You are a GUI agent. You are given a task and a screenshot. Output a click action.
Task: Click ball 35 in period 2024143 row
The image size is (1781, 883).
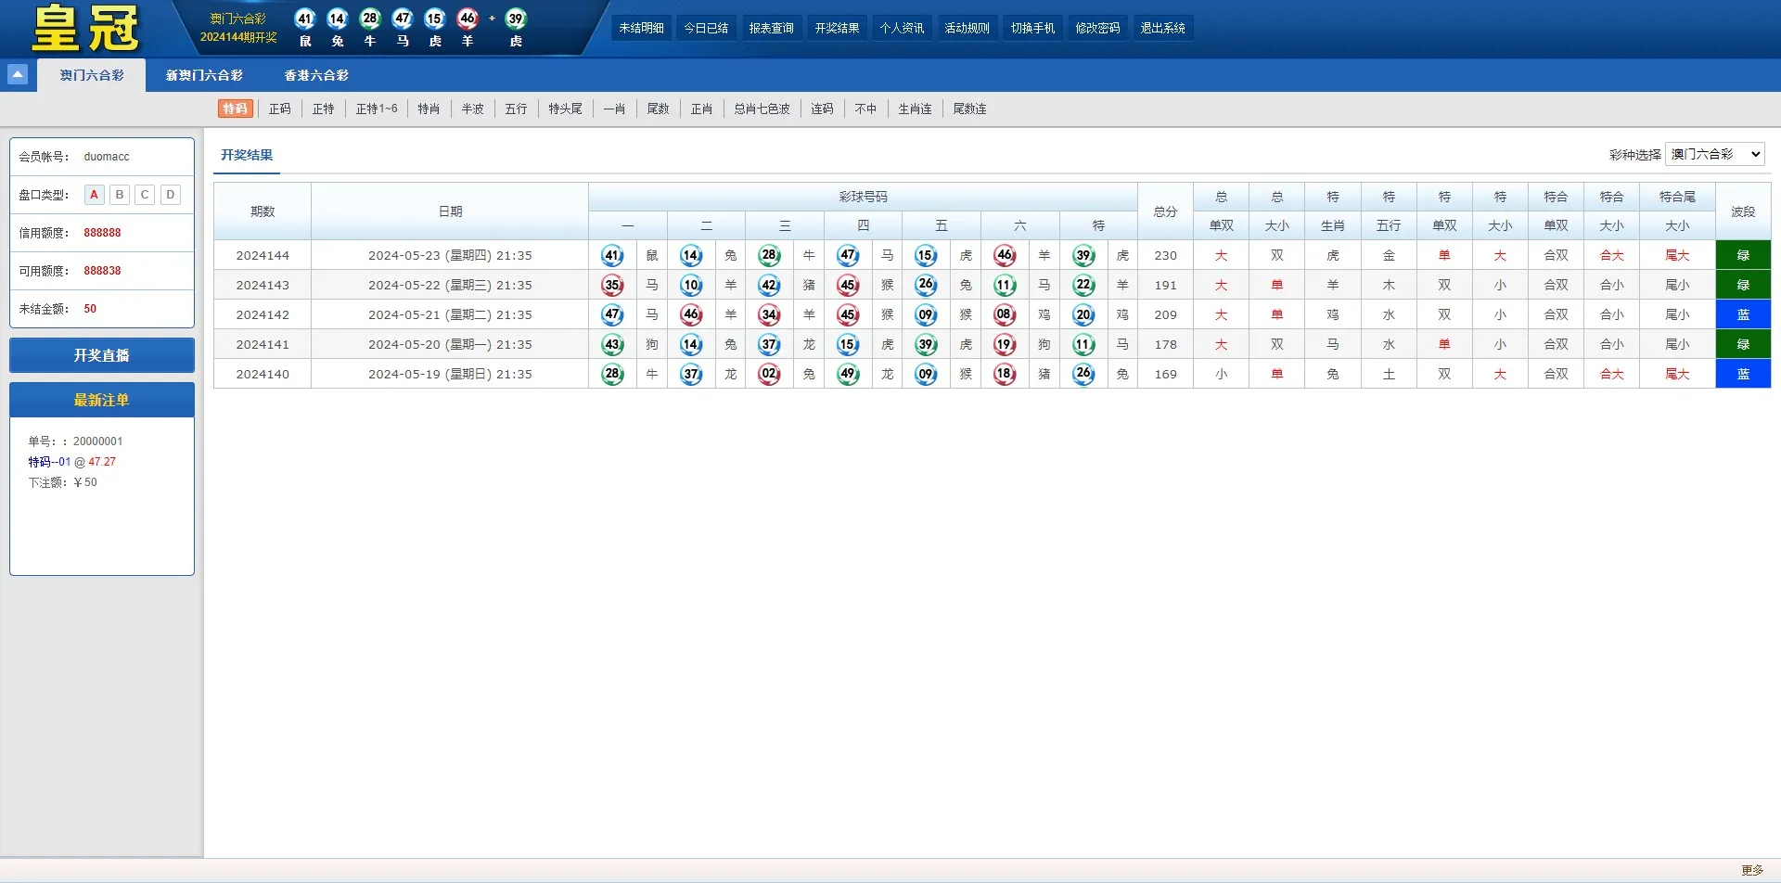pos(612,286)
